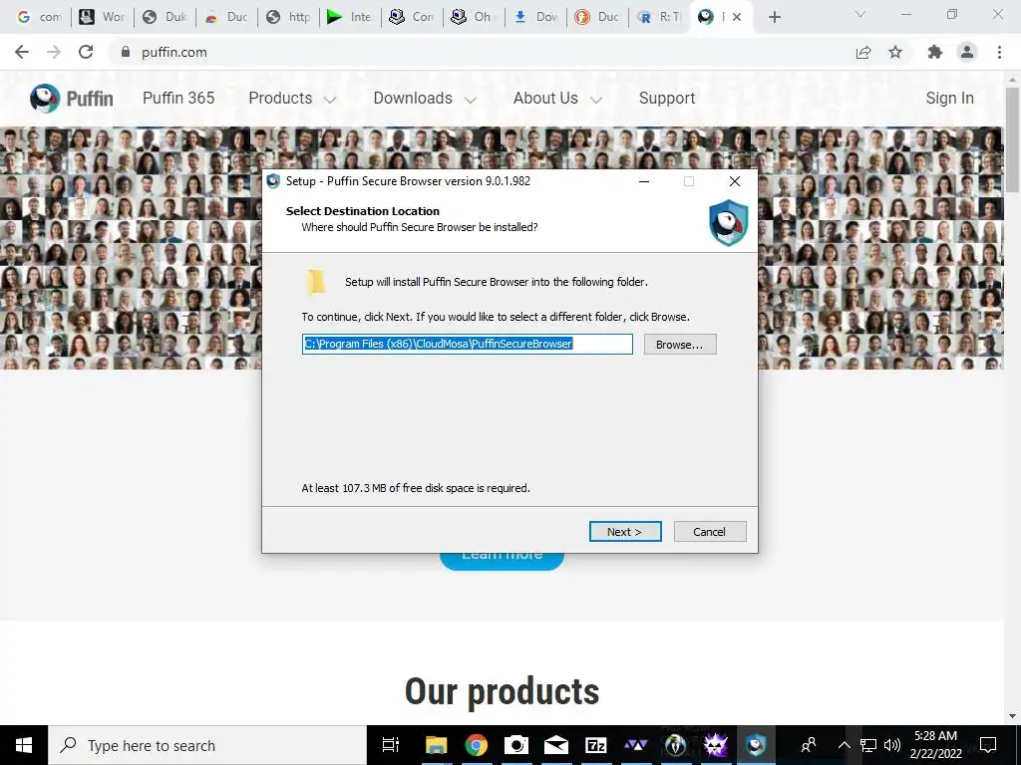Close the active Puffin tab
Image resolution: width=1021 pixels, height=765 pixels.
(737, 17)
